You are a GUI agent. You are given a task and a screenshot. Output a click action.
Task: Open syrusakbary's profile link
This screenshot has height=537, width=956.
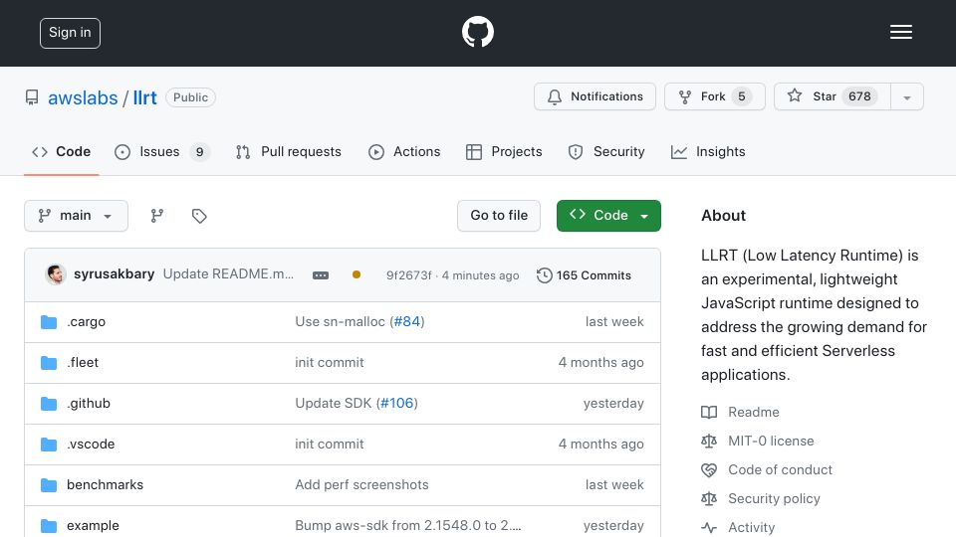coord(114,274)
